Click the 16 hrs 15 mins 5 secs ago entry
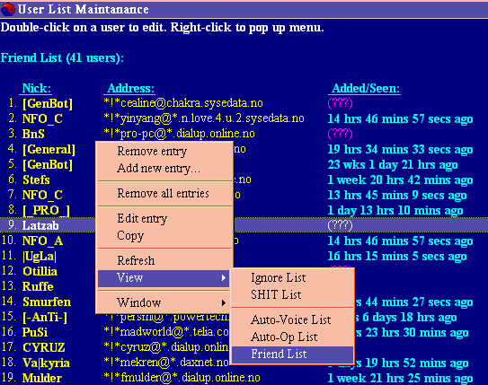 point(397,256)
